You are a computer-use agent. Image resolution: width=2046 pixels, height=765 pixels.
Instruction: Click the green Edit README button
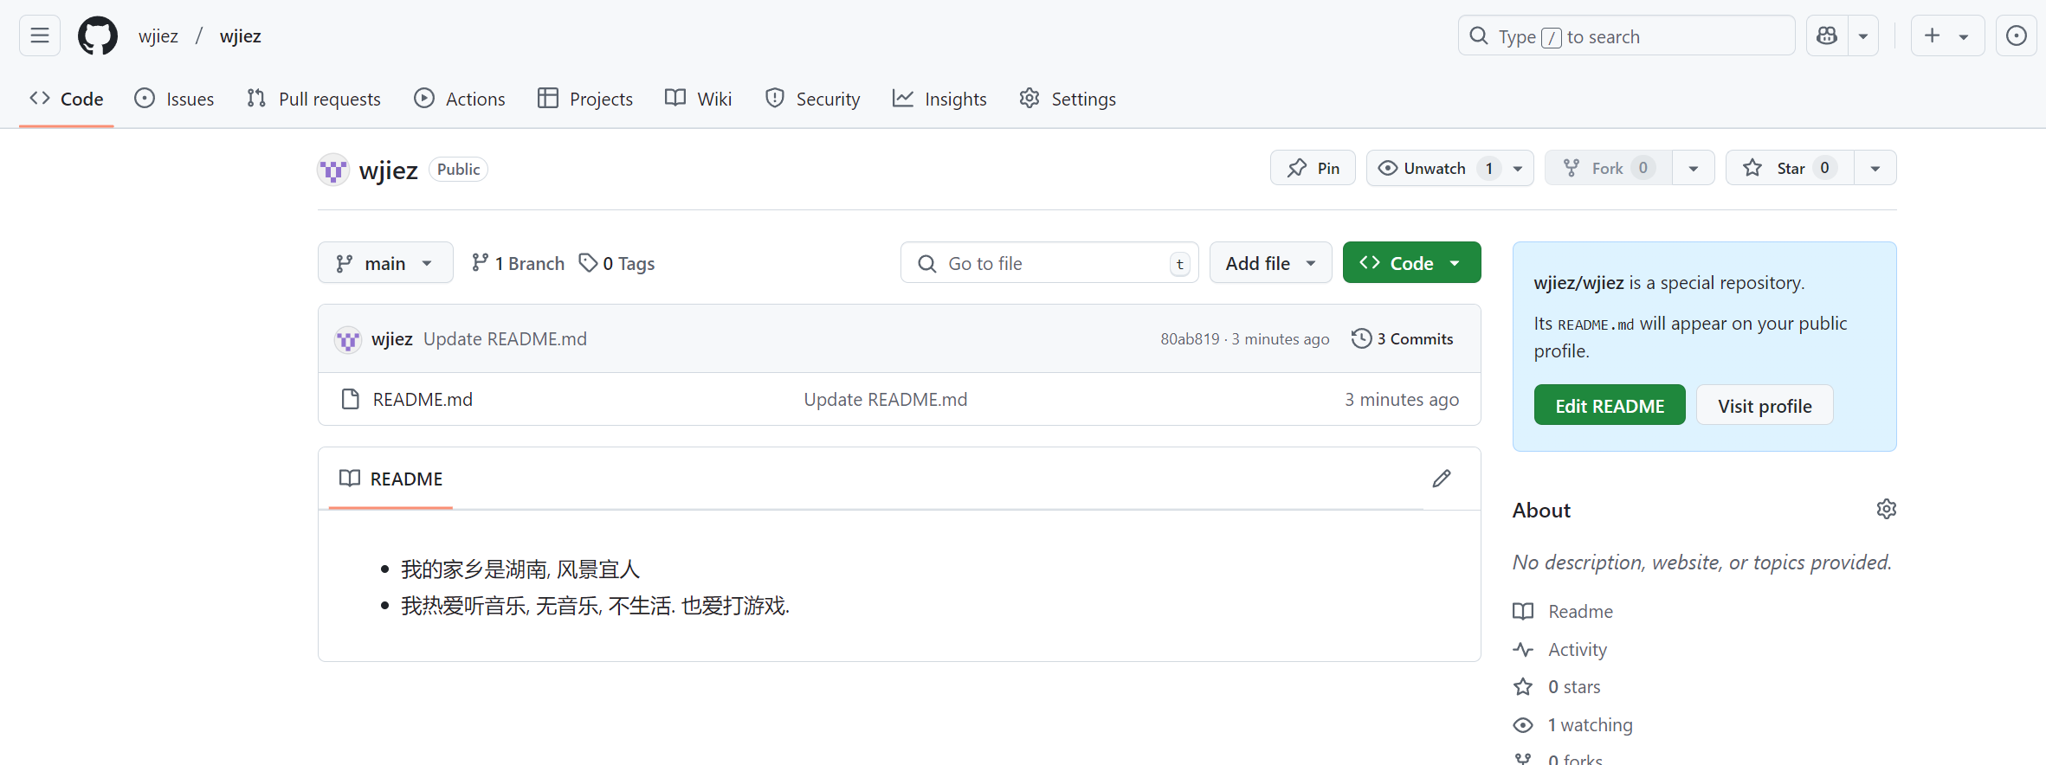click(x=1610, y=405)
